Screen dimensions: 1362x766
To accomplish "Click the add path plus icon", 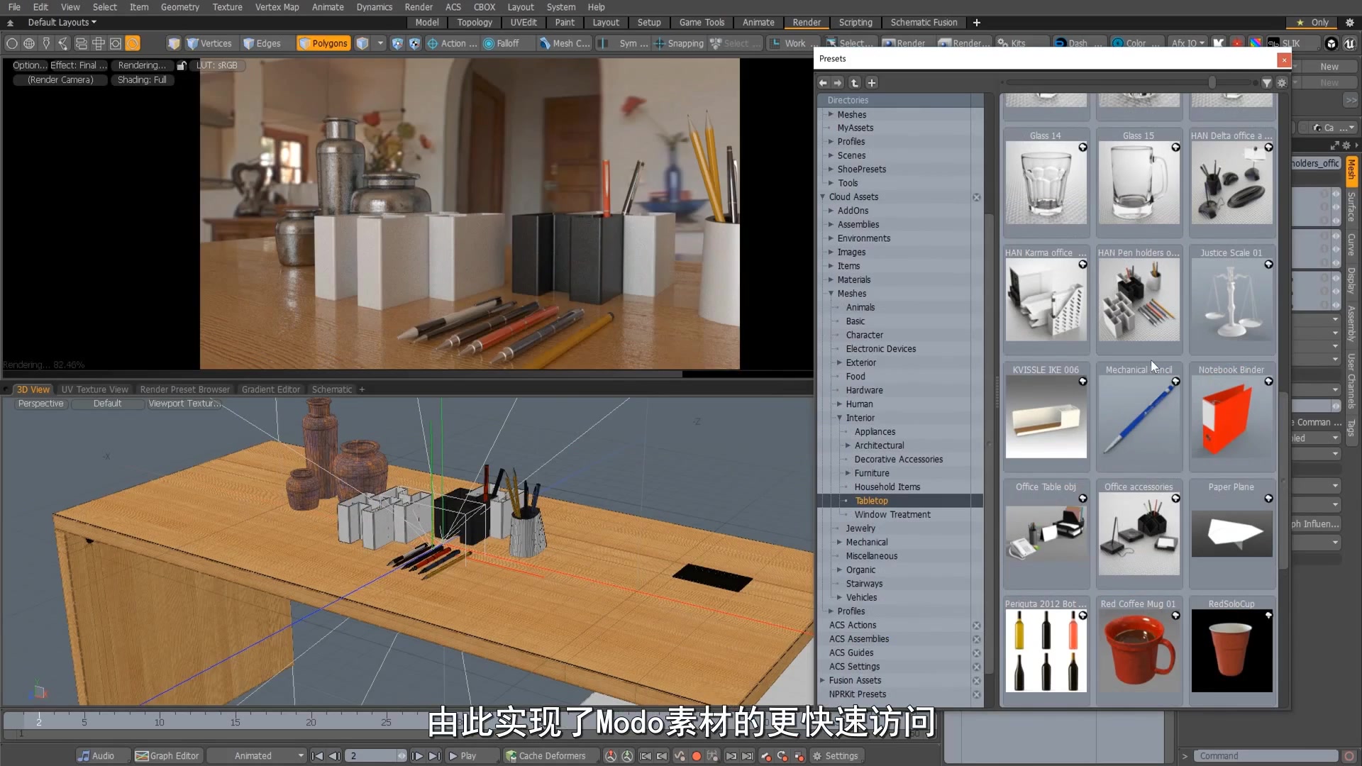I will coord(872,83).
